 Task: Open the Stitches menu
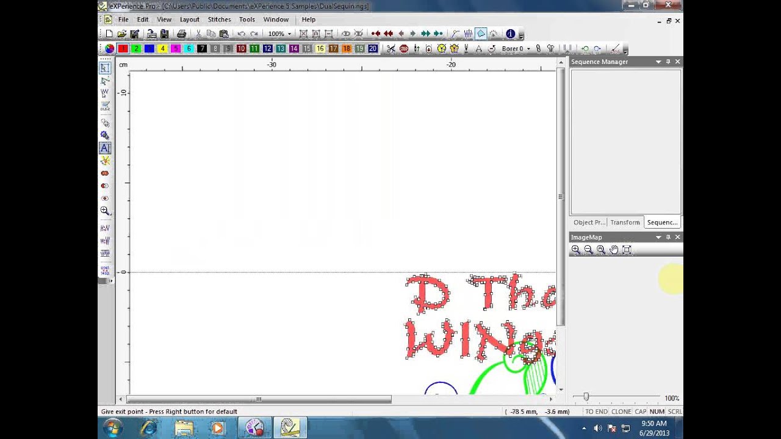(219, 20)
